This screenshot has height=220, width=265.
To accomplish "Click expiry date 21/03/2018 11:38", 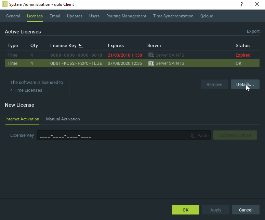I will [x=125, y=55].
